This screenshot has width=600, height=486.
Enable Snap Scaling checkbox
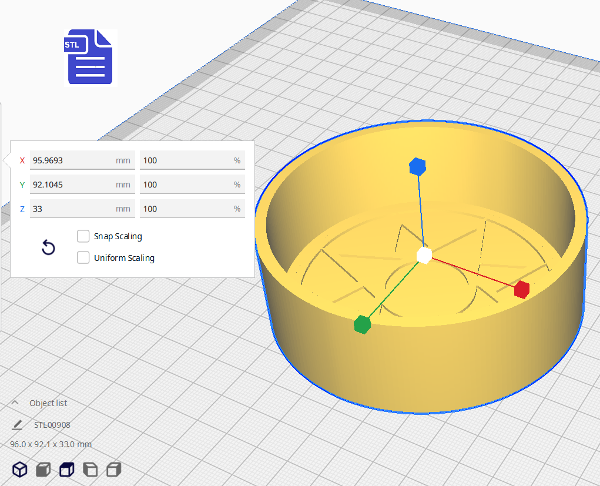tap(83, 236)
